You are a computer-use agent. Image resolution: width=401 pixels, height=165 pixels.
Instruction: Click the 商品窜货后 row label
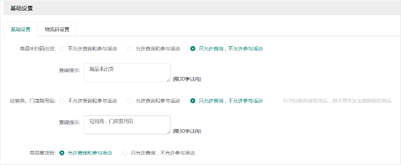point(43,153)
